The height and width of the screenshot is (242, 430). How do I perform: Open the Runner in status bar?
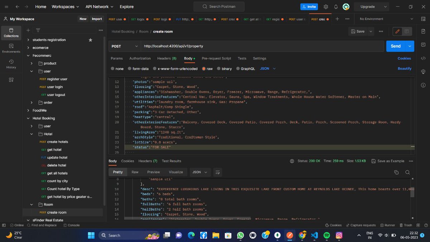click(387, 225)
